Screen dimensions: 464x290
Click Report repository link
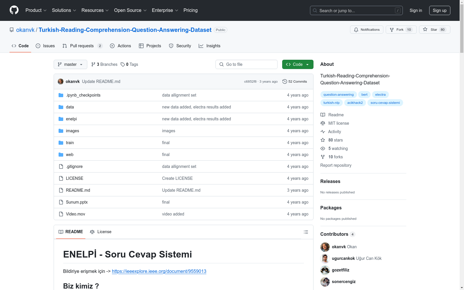point(336,165)
